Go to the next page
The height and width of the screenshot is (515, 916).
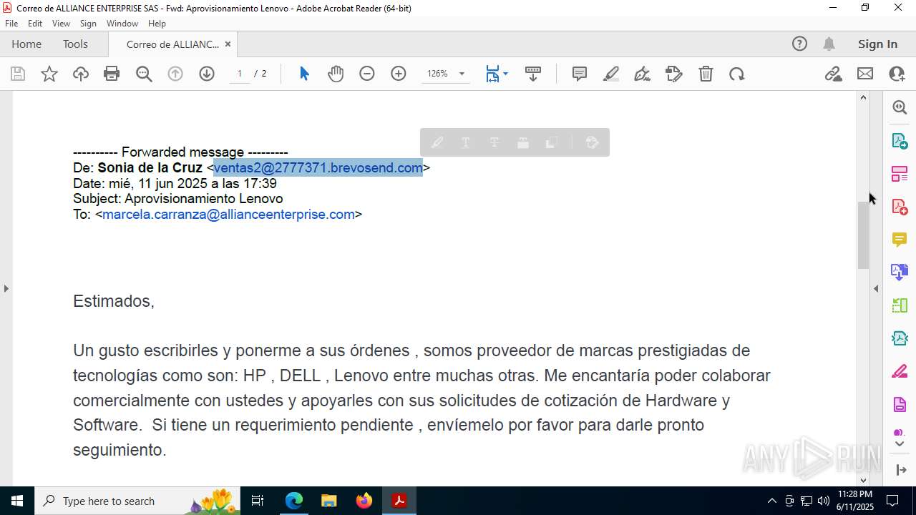[x=207, y=74]
